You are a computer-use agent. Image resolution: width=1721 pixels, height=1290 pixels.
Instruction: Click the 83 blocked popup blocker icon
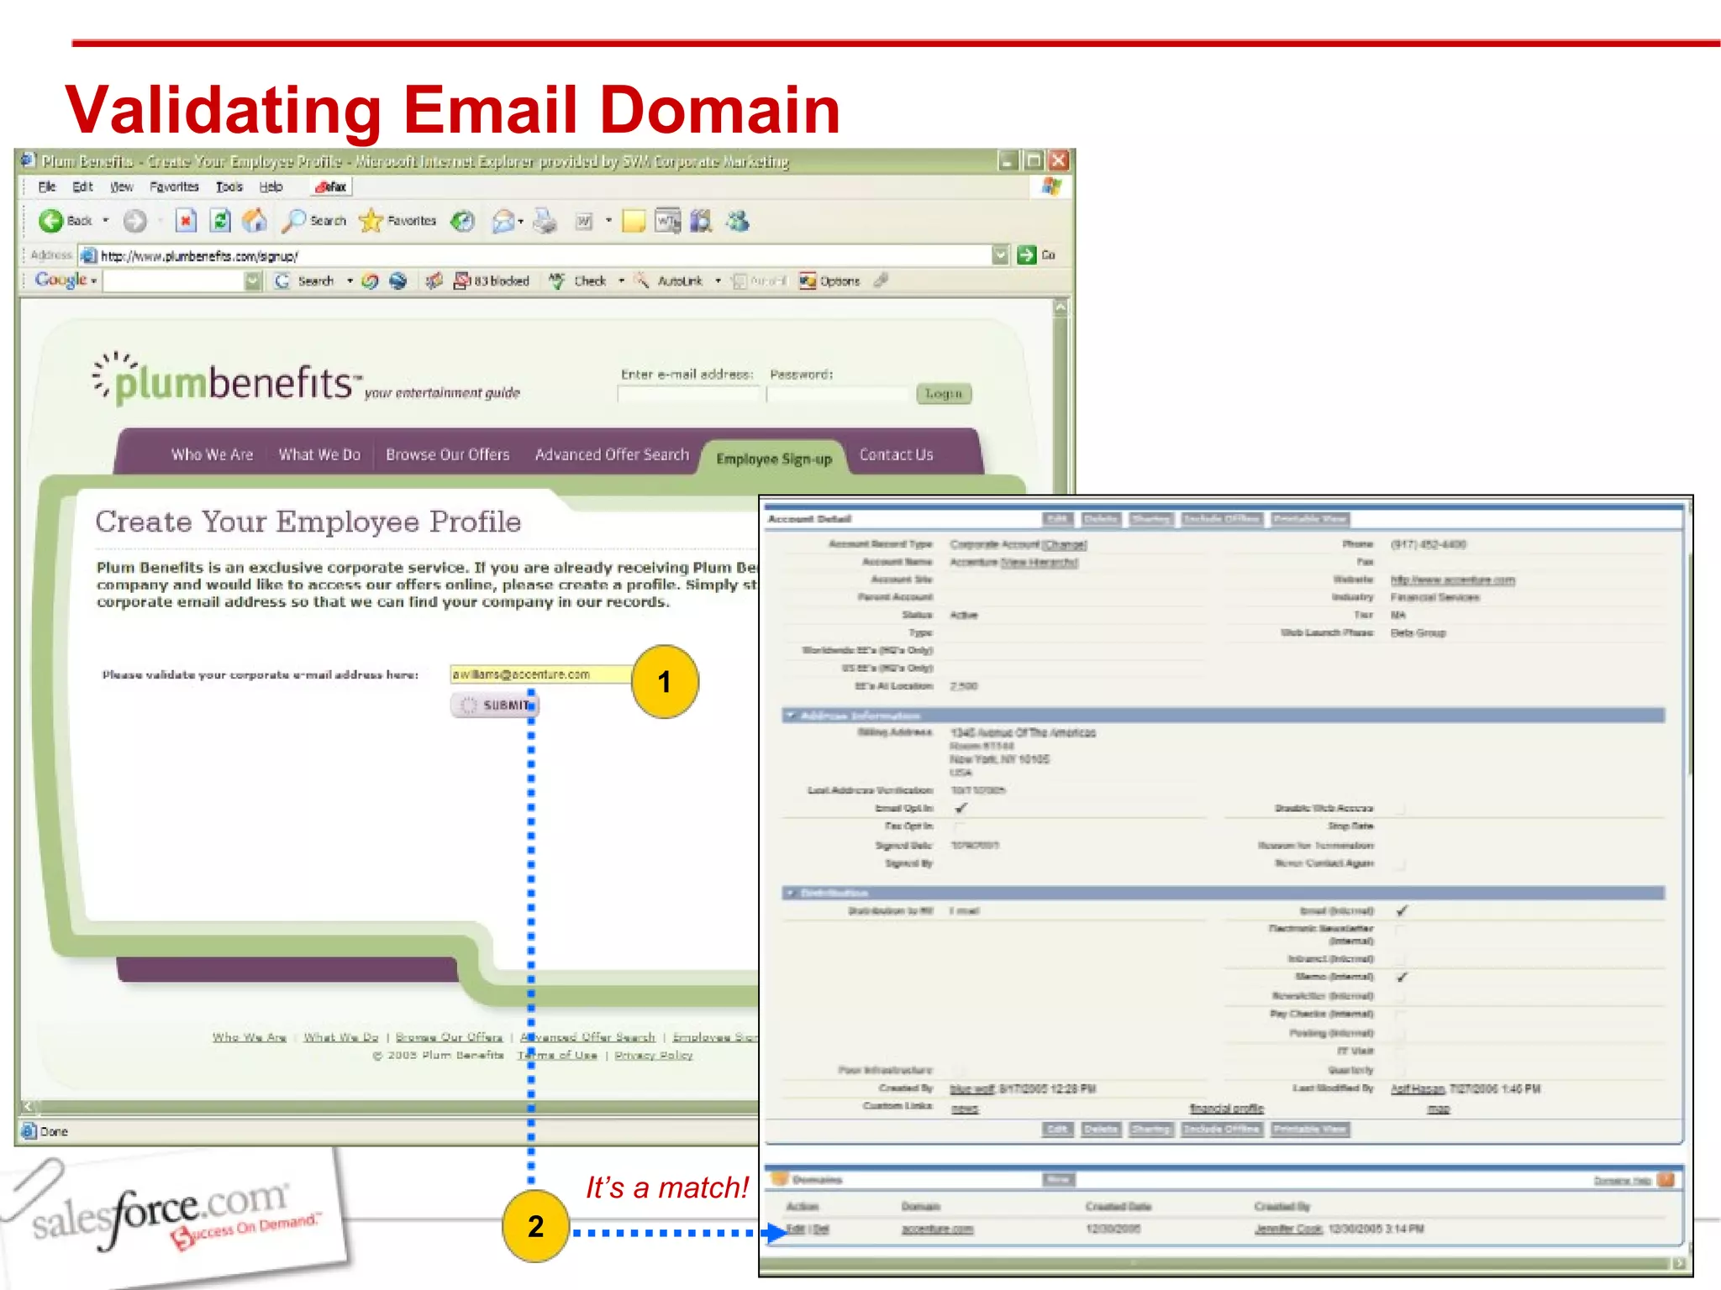[x=461, y=281]
